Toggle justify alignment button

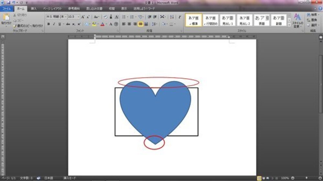point(141,24)
